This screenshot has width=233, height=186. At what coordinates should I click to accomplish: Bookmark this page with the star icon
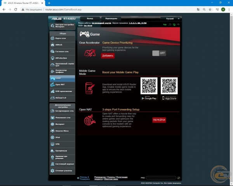pyautogui.click(x=210, y=9)
